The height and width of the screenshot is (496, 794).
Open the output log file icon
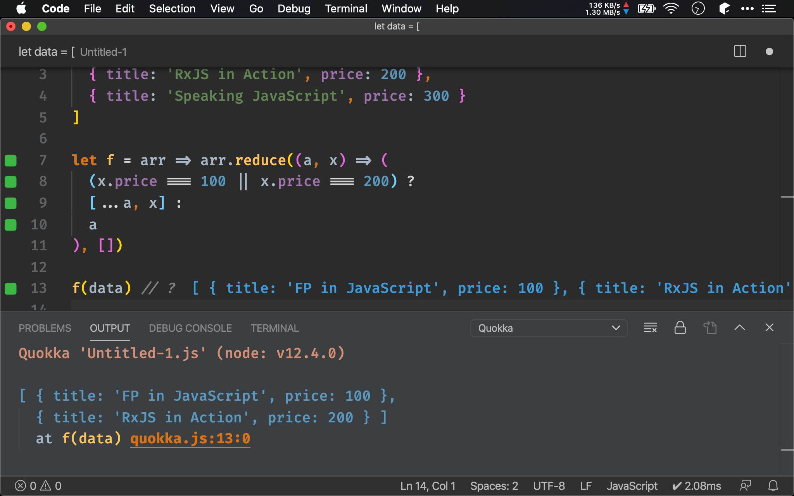pyautogui.click(x=710, y=328)
